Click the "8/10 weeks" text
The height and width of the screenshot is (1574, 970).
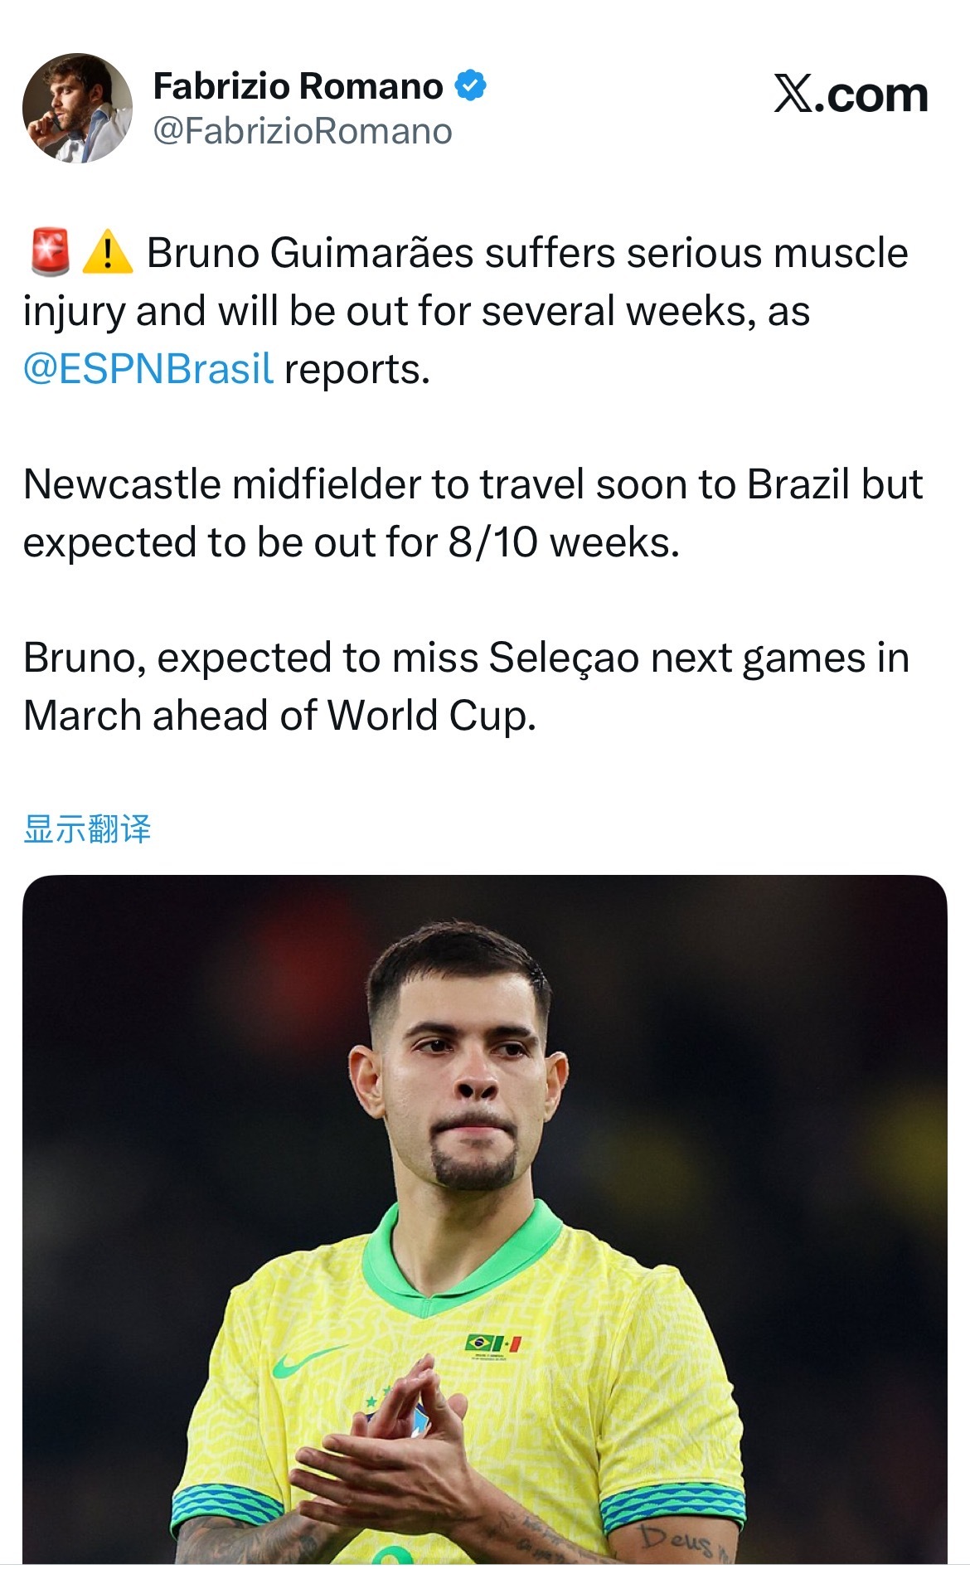coord(564,542)
